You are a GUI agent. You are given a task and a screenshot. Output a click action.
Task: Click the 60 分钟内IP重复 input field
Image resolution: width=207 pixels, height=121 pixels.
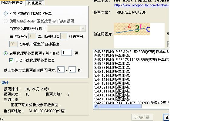coord(13,44)
